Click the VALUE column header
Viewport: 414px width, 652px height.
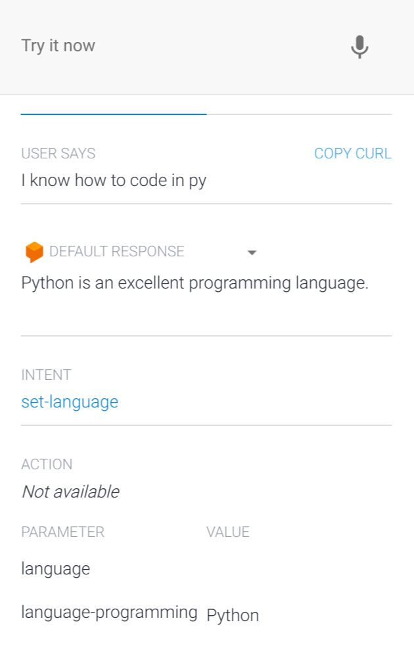point(228,532)
